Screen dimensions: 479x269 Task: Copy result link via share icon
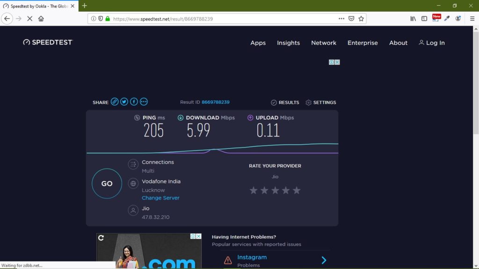click(x=115, y=101)
